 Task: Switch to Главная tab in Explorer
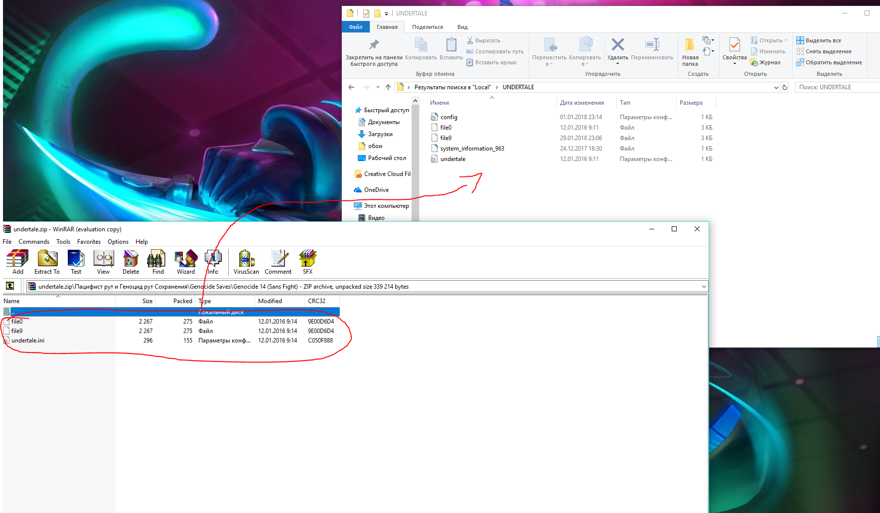(387, 27)
